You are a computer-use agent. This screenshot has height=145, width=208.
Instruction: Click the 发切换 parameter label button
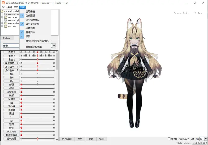[12, 99]
